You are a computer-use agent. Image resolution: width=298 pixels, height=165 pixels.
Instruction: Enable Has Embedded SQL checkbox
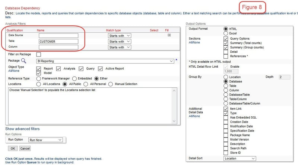point(226,117)
